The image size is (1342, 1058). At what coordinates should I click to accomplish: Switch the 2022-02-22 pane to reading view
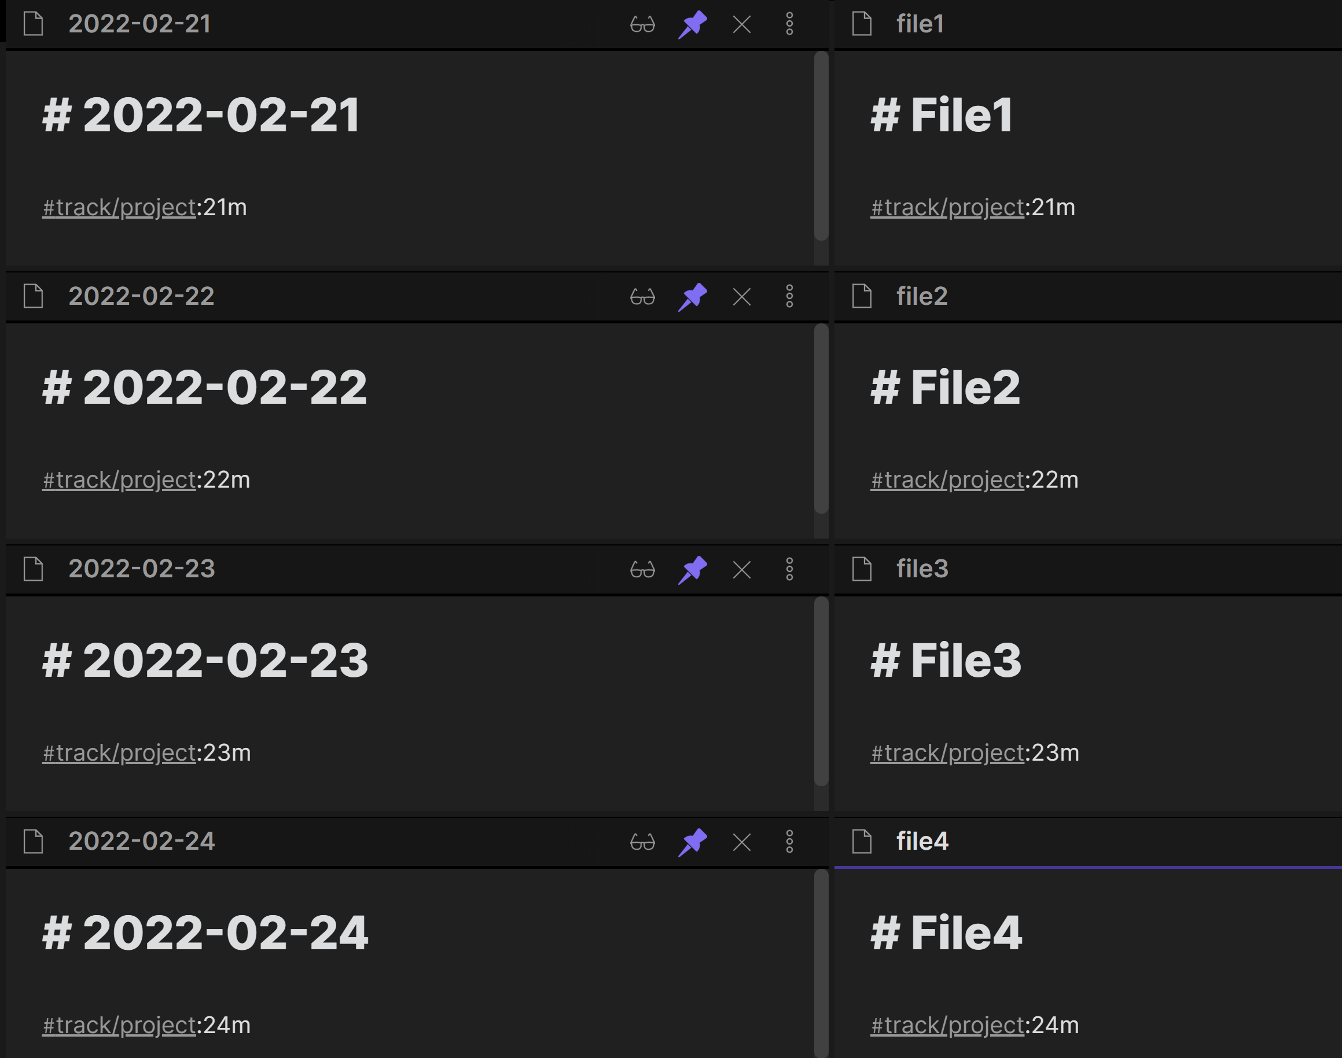click(x=644, y=297)
